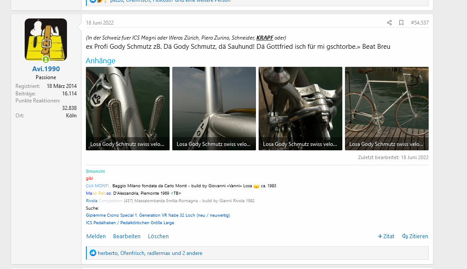Open Avi.1990's profile
The width and height of the screenshot is (467, 269).
pyautogui.click(x=45, y=69)
